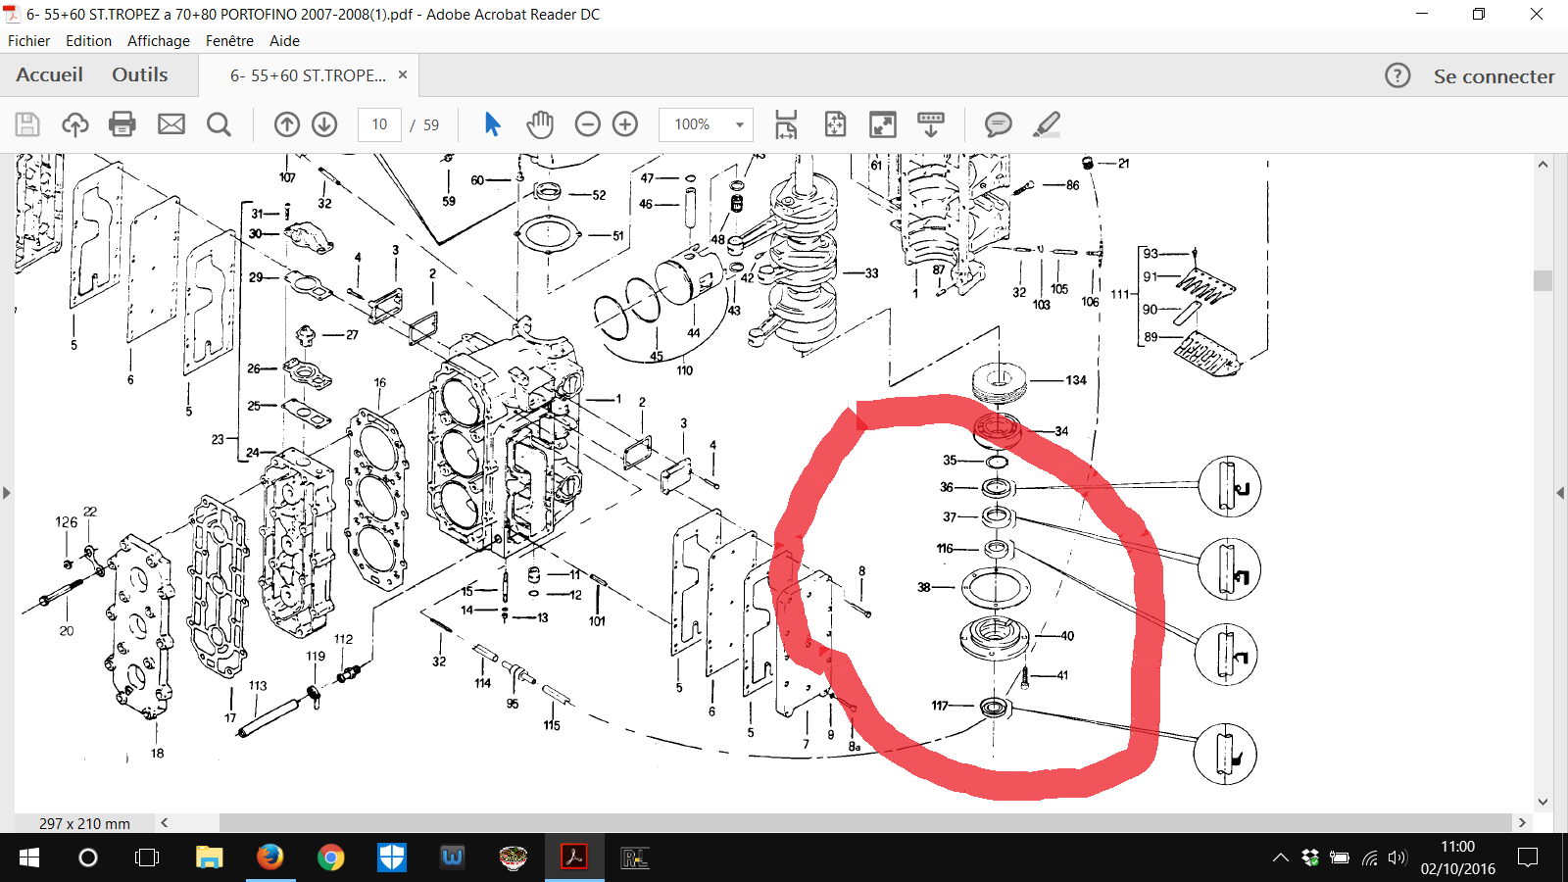Image resolution: width=1568 pixels, height=882 pixels.
Task: Open the Affichage menu
Action: [x=159, y=41]
